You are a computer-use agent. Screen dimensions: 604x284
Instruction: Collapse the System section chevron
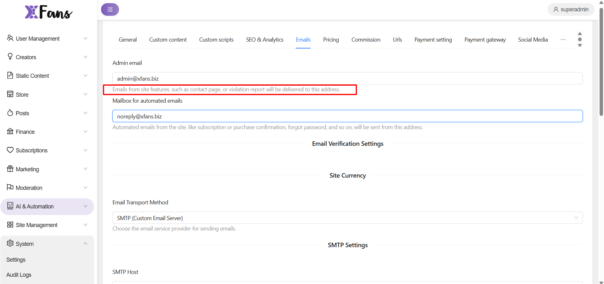[85, 244]
